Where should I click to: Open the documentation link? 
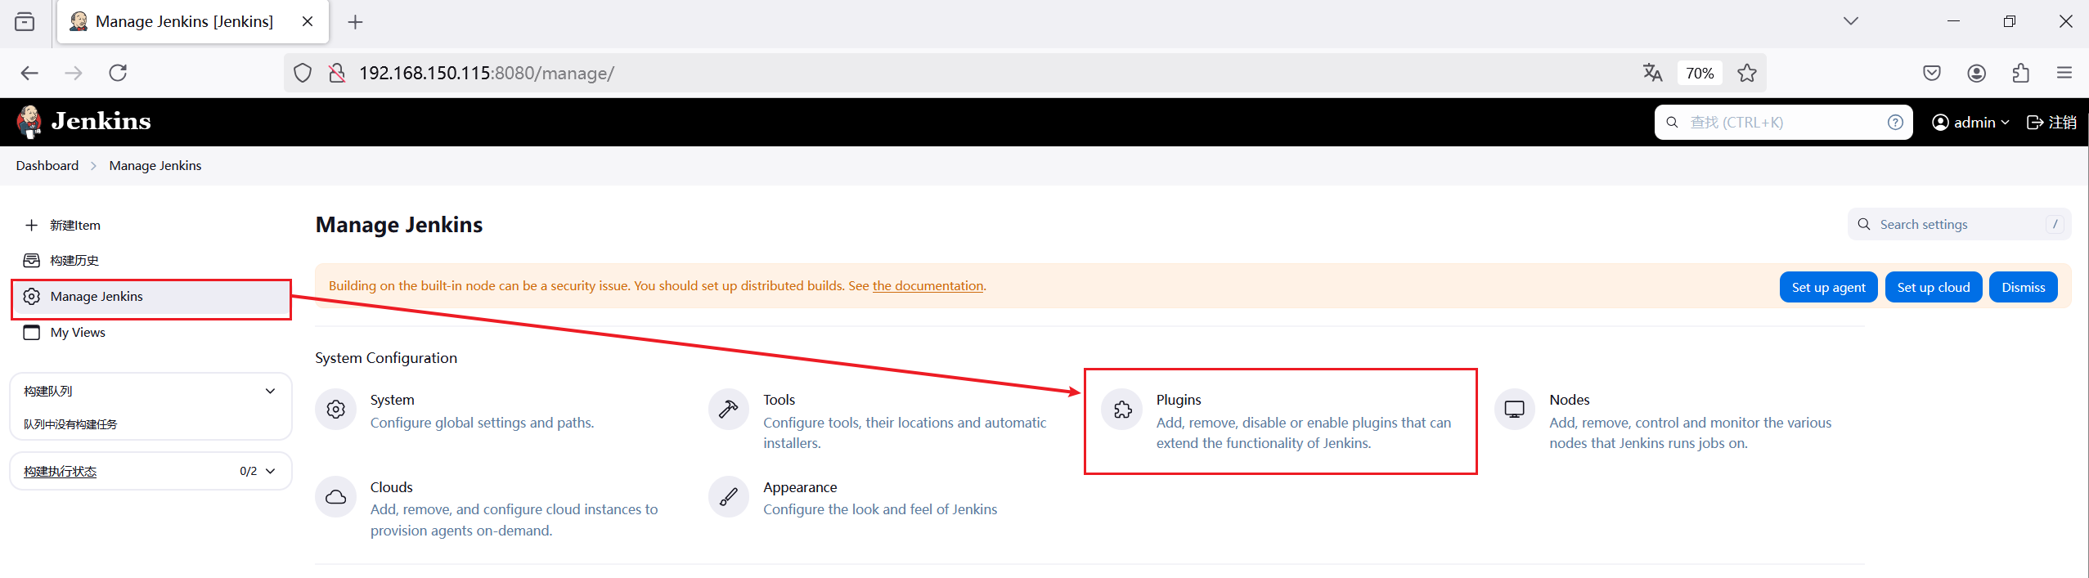point(928,285)
